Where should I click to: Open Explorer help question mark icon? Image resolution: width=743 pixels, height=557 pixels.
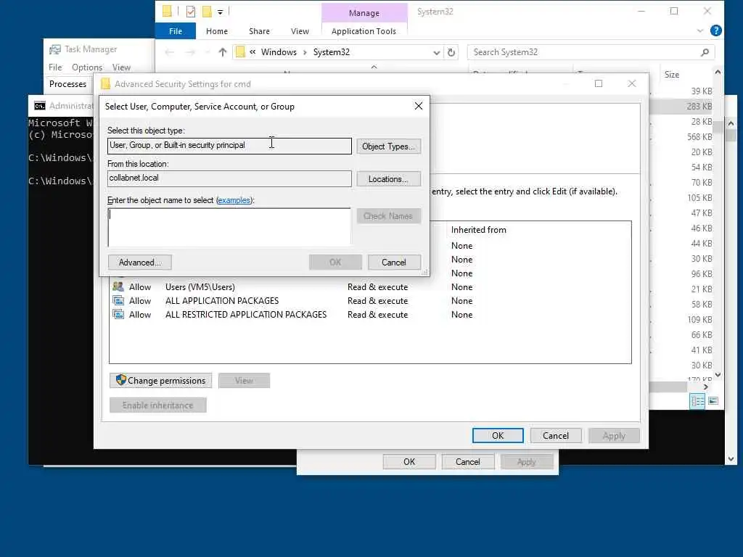716,30
